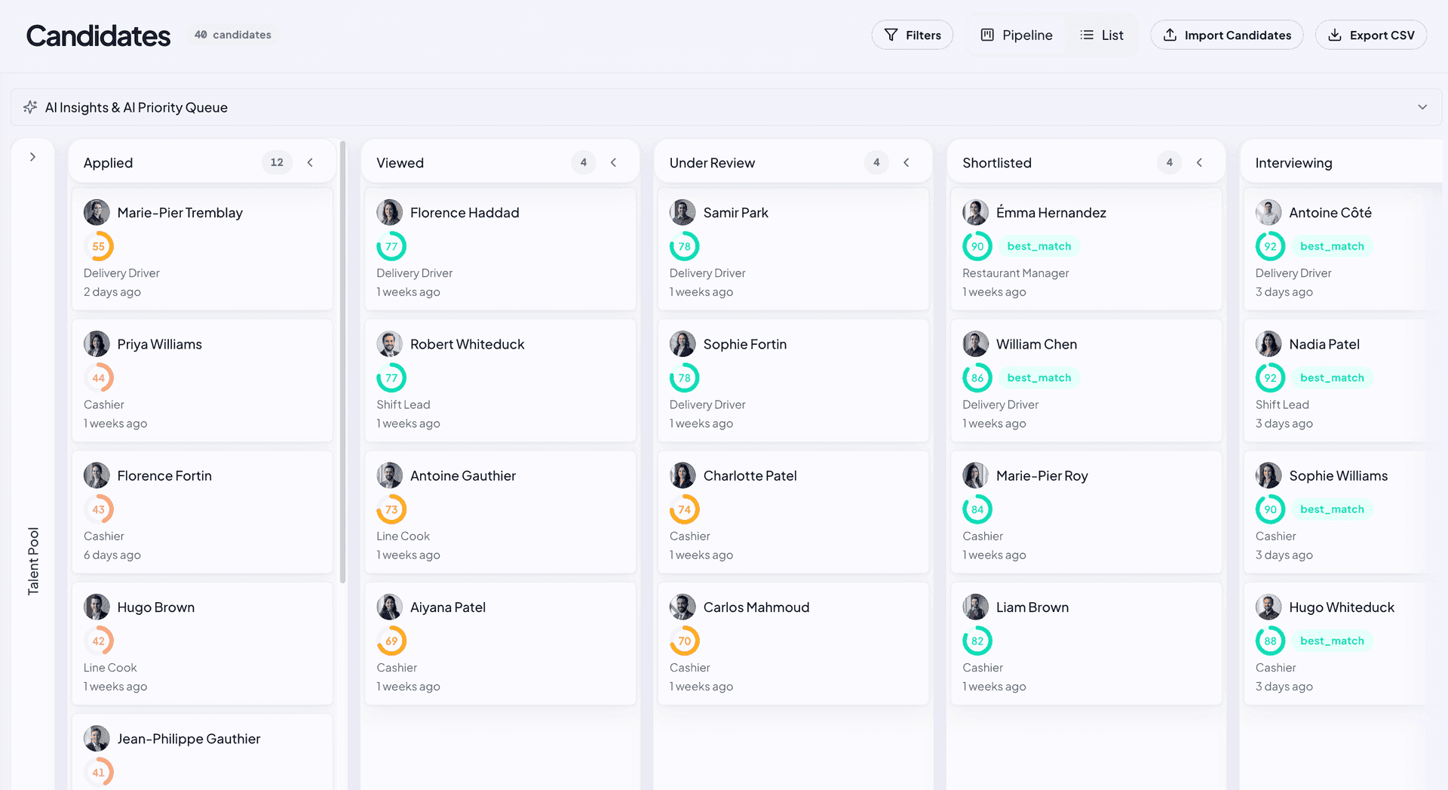Click Carlos Mahmoud's avatar photo
The height and width of the screenshot is (790, 1448).
(x=683, y=607)
